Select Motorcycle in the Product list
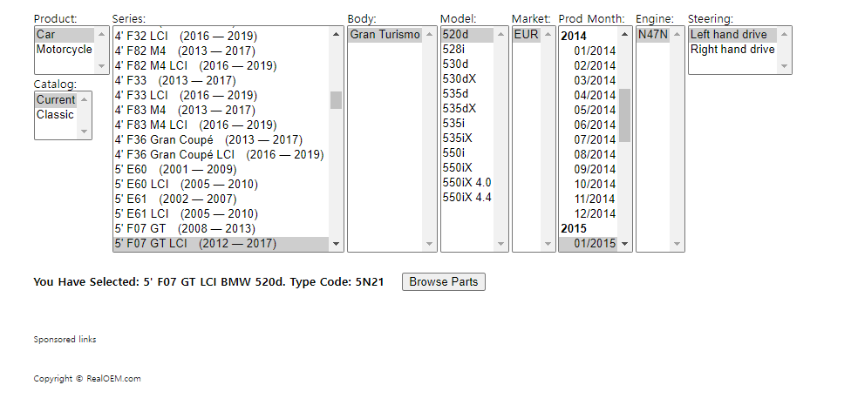The image size is (851, 412). [64, 50]
